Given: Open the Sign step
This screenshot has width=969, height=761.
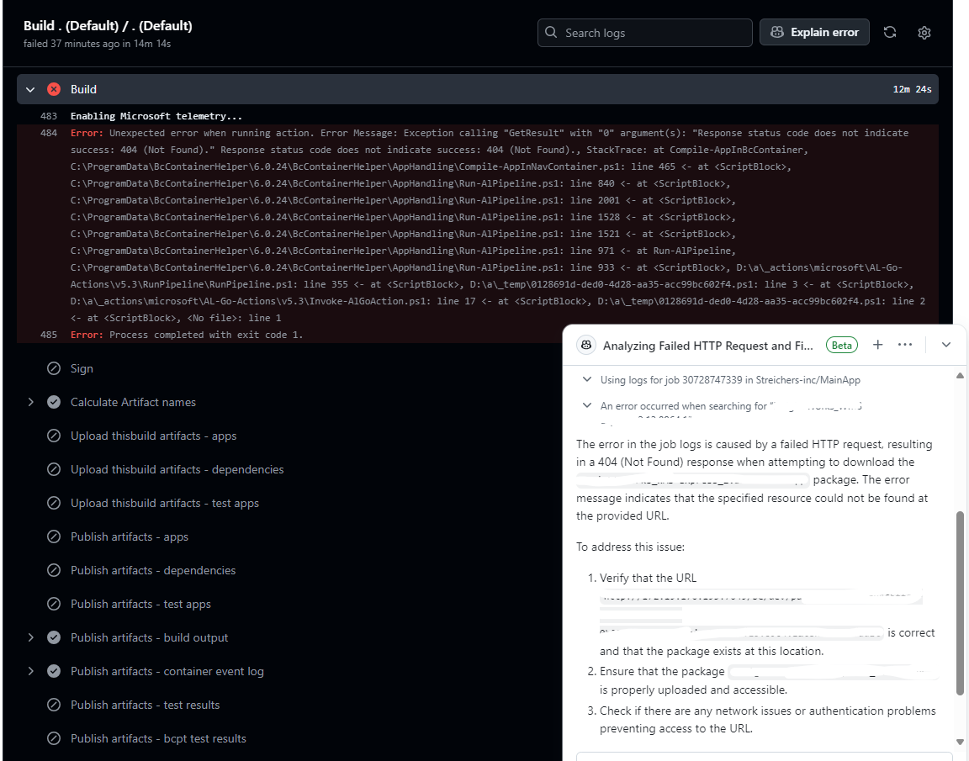Looking at the screenshot, I should pos(82,369).
